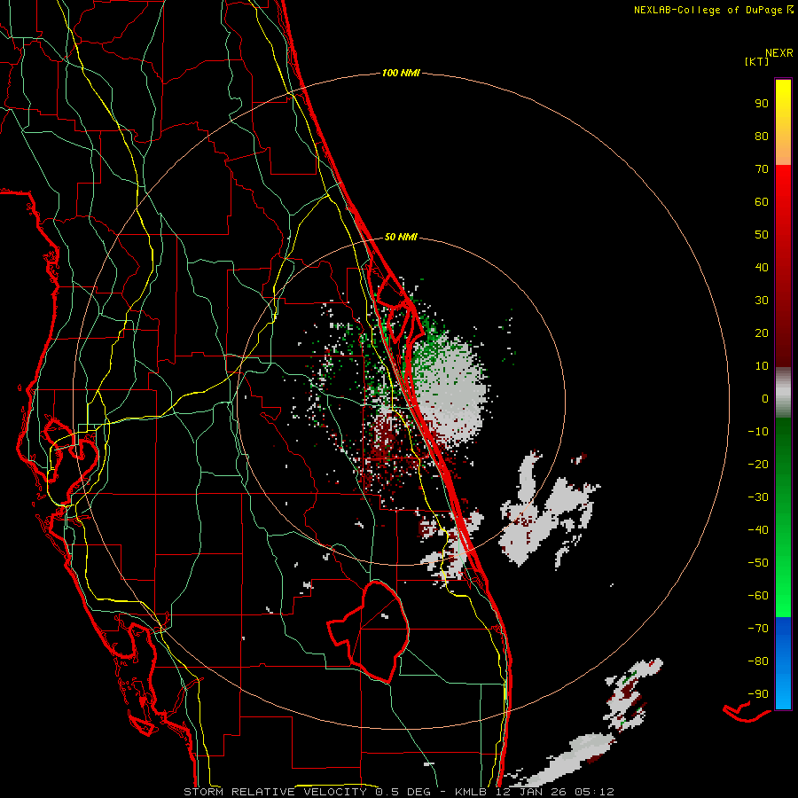Click the -20 knot label on the scale
798x798 pixels.
pos(758,465)
